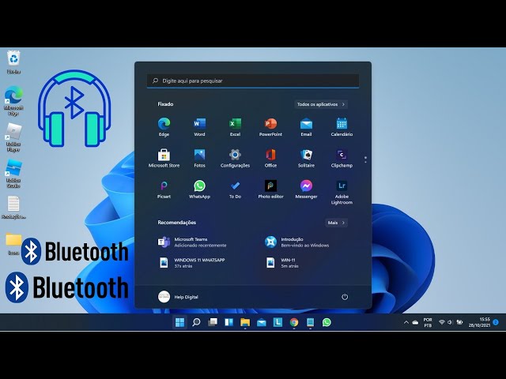
Task: Select the Lixeira recycle bin on desktop
Action: point(13,62)
